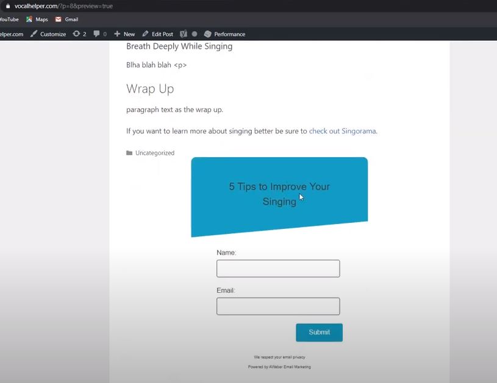Open the Gmail bookmark icon
497x383 pixels.
(x=58, y=19)
